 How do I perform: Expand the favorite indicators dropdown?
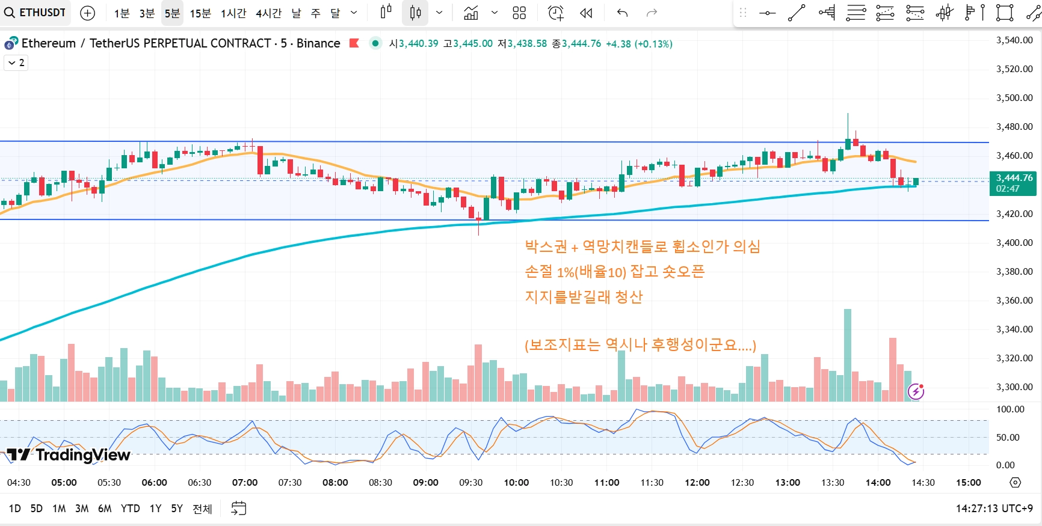tap(495, 13)
